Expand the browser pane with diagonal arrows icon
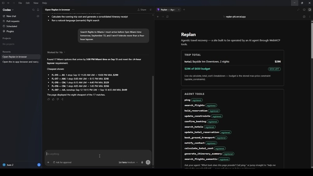Image resolution: width=313 pixels, height=176 pixels. (298, 10)
